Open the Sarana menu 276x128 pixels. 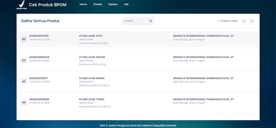(113, 4)
